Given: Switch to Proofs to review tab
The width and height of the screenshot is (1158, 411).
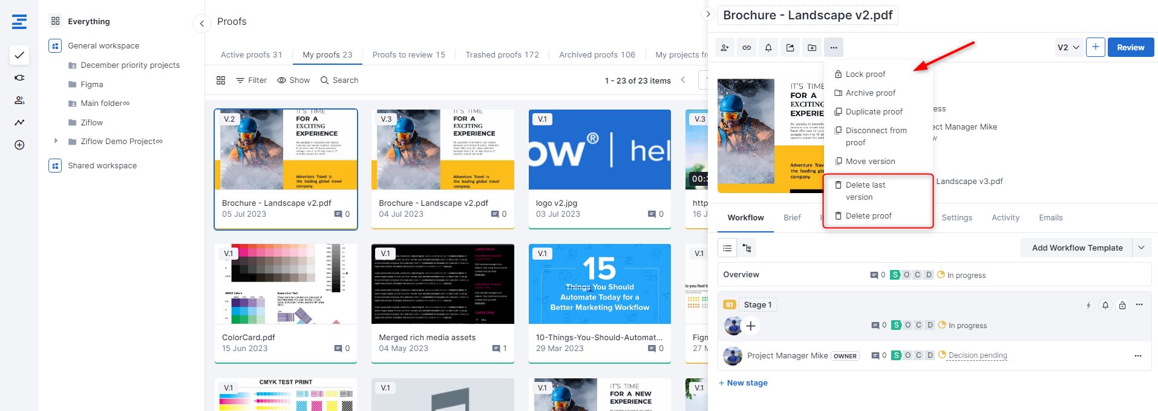Looking at the screenshot, I should pyautogui.click(x=408, y=55).
